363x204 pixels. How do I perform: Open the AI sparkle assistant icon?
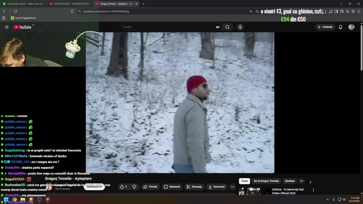[347, 11]
